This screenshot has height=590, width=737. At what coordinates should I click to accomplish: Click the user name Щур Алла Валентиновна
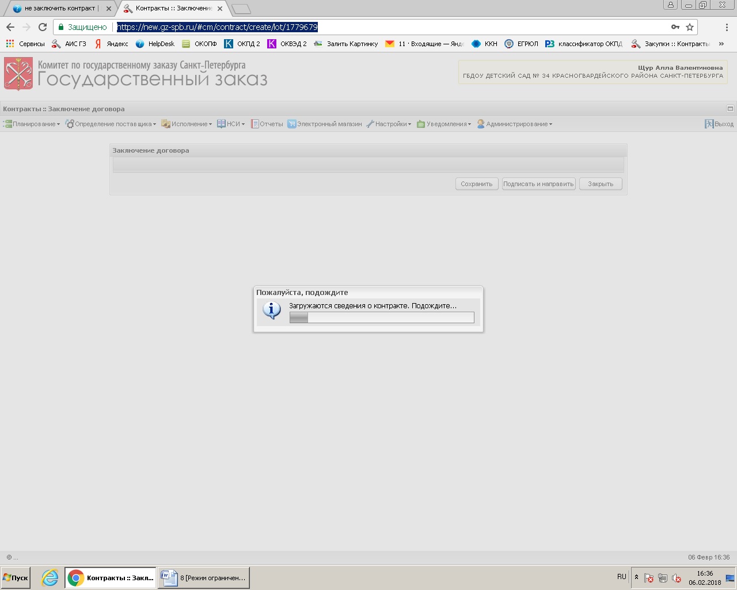[x=680, y=67]
